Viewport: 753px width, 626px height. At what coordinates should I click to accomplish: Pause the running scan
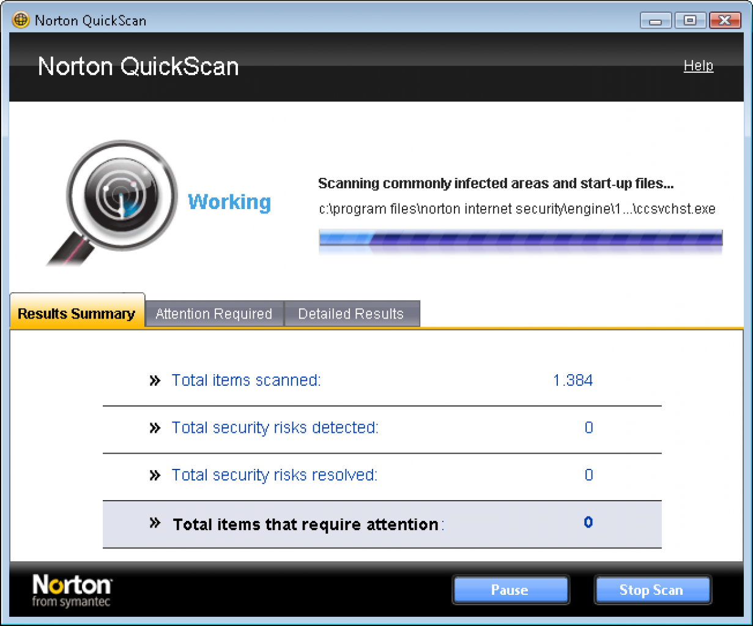pos(511,590)
